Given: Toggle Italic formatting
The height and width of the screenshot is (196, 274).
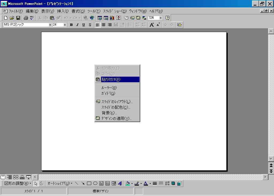Looking at the screenshot, I should tap(77, 25).
